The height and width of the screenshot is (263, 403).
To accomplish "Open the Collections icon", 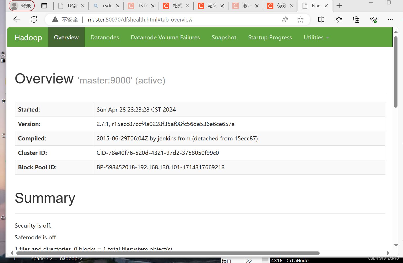I will coord(356,19).
